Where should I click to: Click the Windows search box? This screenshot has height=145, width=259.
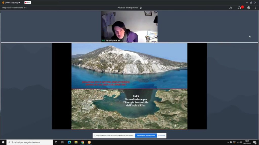(x=30, y=142)
